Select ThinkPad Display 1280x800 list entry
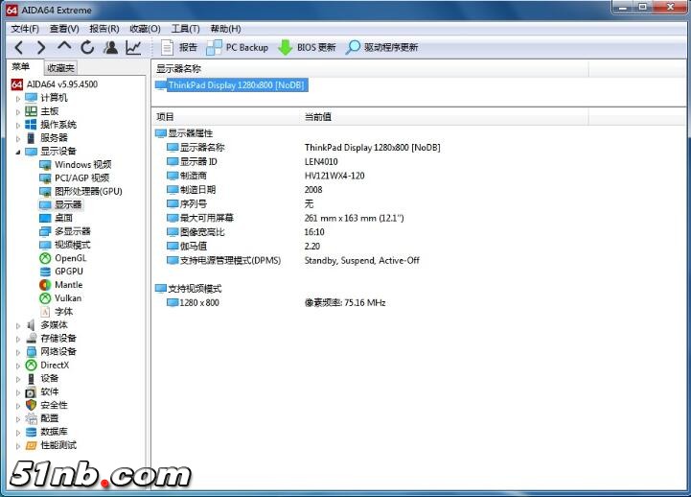The width and height of the screenshot is (691, 497). pos(236,85)
